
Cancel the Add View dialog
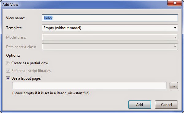[x=166, y=104]
